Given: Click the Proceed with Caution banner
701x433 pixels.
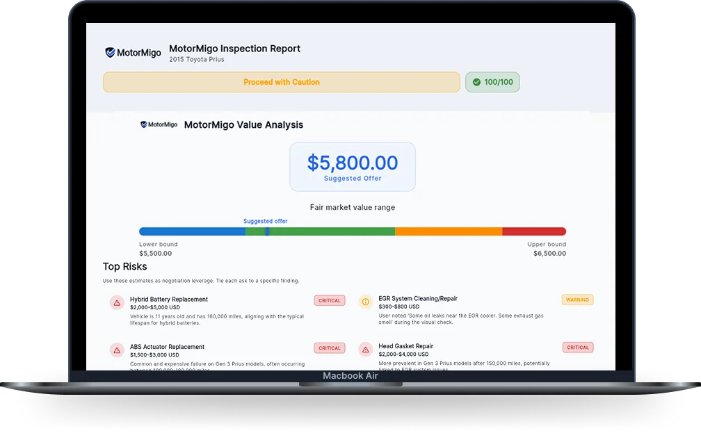Looking at the screenshot, I should (x=281, y=82).
